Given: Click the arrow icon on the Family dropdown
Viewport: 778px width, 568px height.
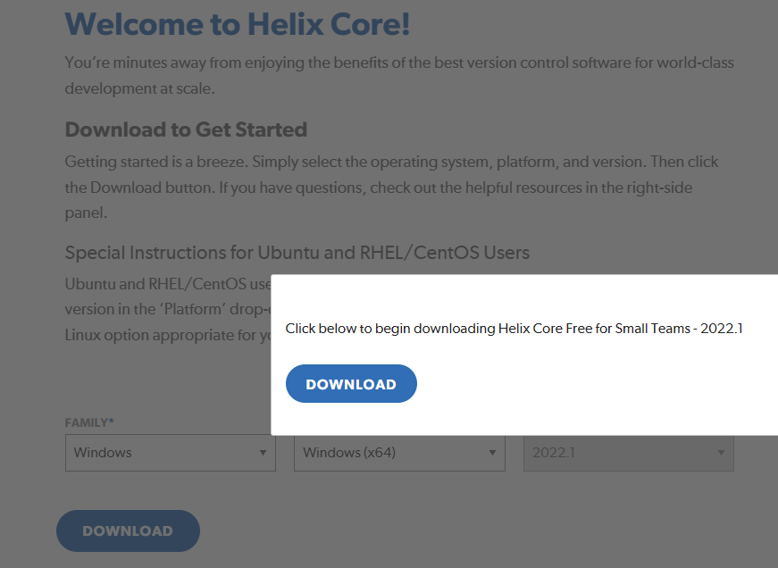Looking at the screenshot, I should (x=263, y=453).
